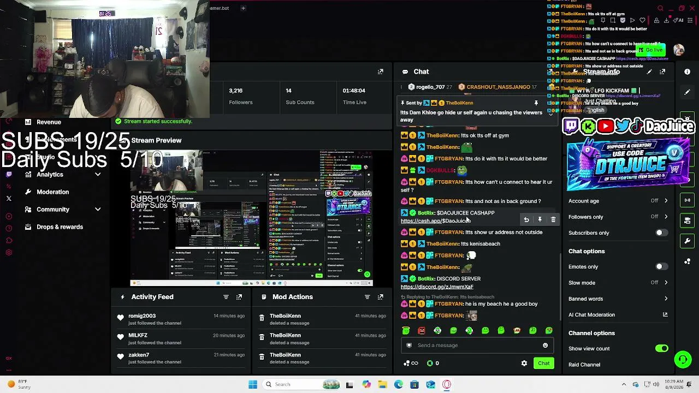The width and height of the screenshot is (699, 393).
Task: Pin the BotRix CASHAPP message
Action: pyautogui.click(x=540, y=219)
